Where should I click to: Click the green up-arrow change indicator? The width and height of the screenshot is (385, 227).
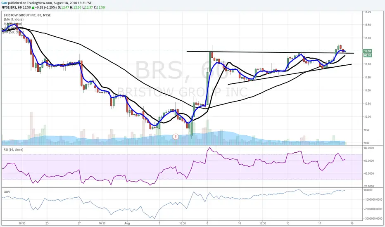pyautogui.click(x=33, y=7)
